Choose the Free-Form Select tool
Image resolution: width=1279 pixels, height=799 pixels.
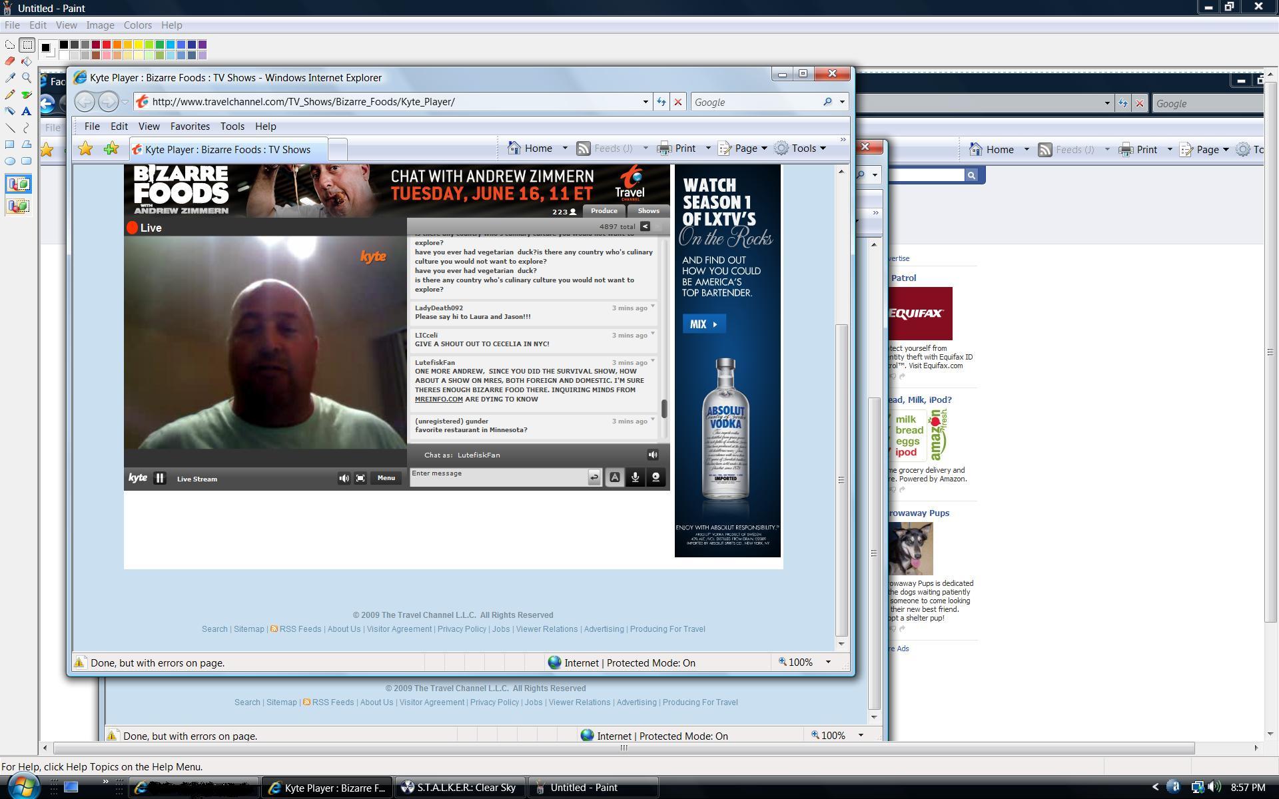tap(10, 45)
